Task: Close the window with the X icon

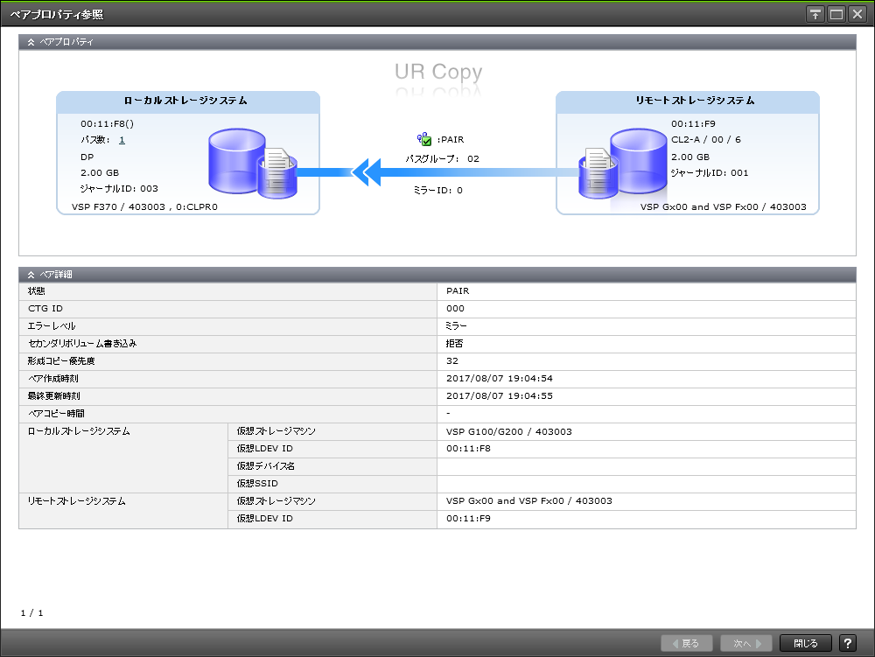Action: tap(857, 14)
